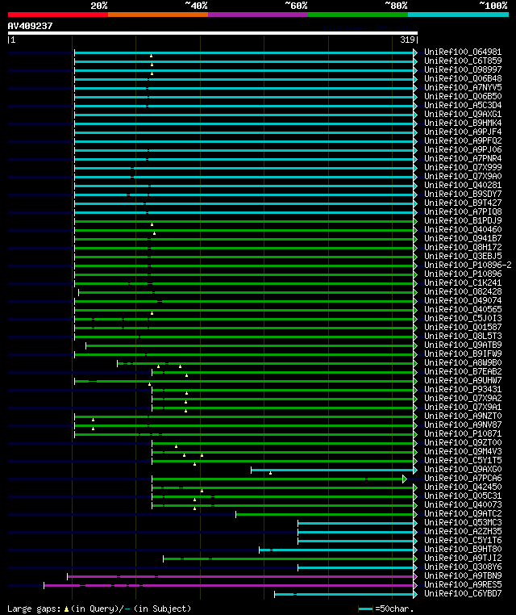Choose the UniRef100_Q3EBJ5 entry
This screenshot has width=516, height=615.
click(x=463, y=256)
